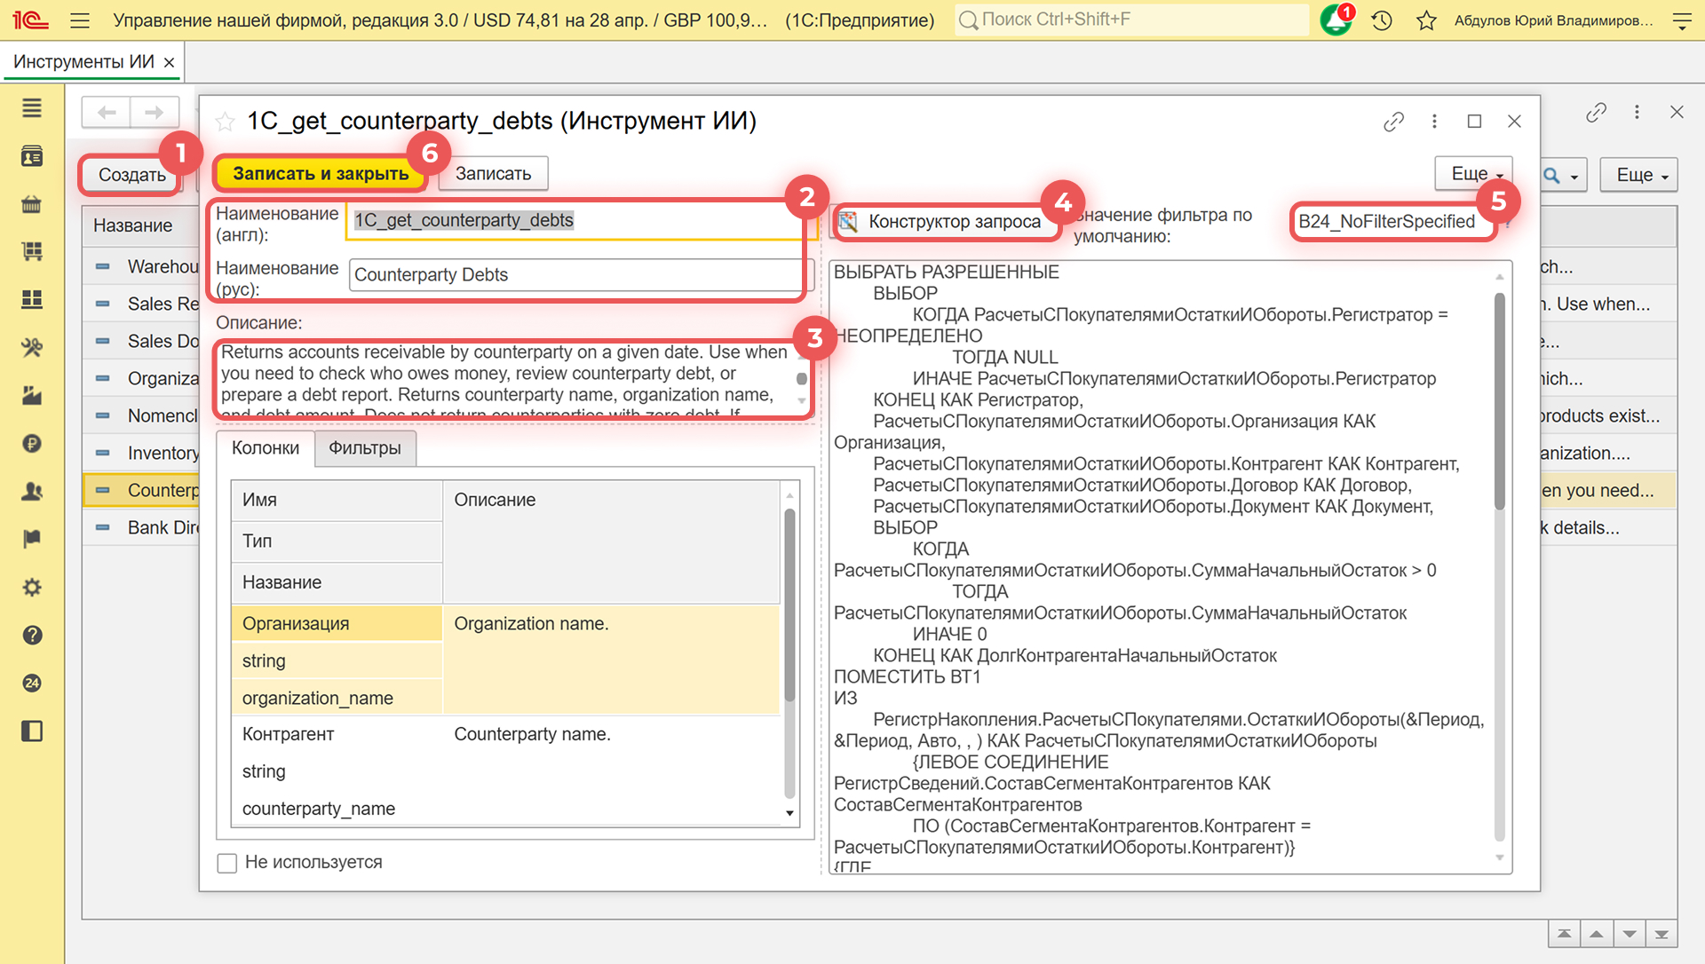
Task: Click the 'Наименование (рус)' Counterparty Debts field
Action: 575,275
